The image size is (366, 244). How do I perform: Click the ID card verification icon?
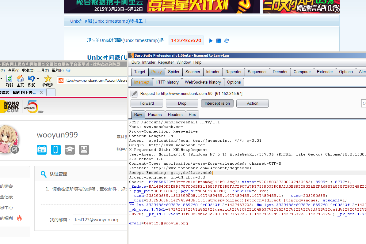coord(42,150)
